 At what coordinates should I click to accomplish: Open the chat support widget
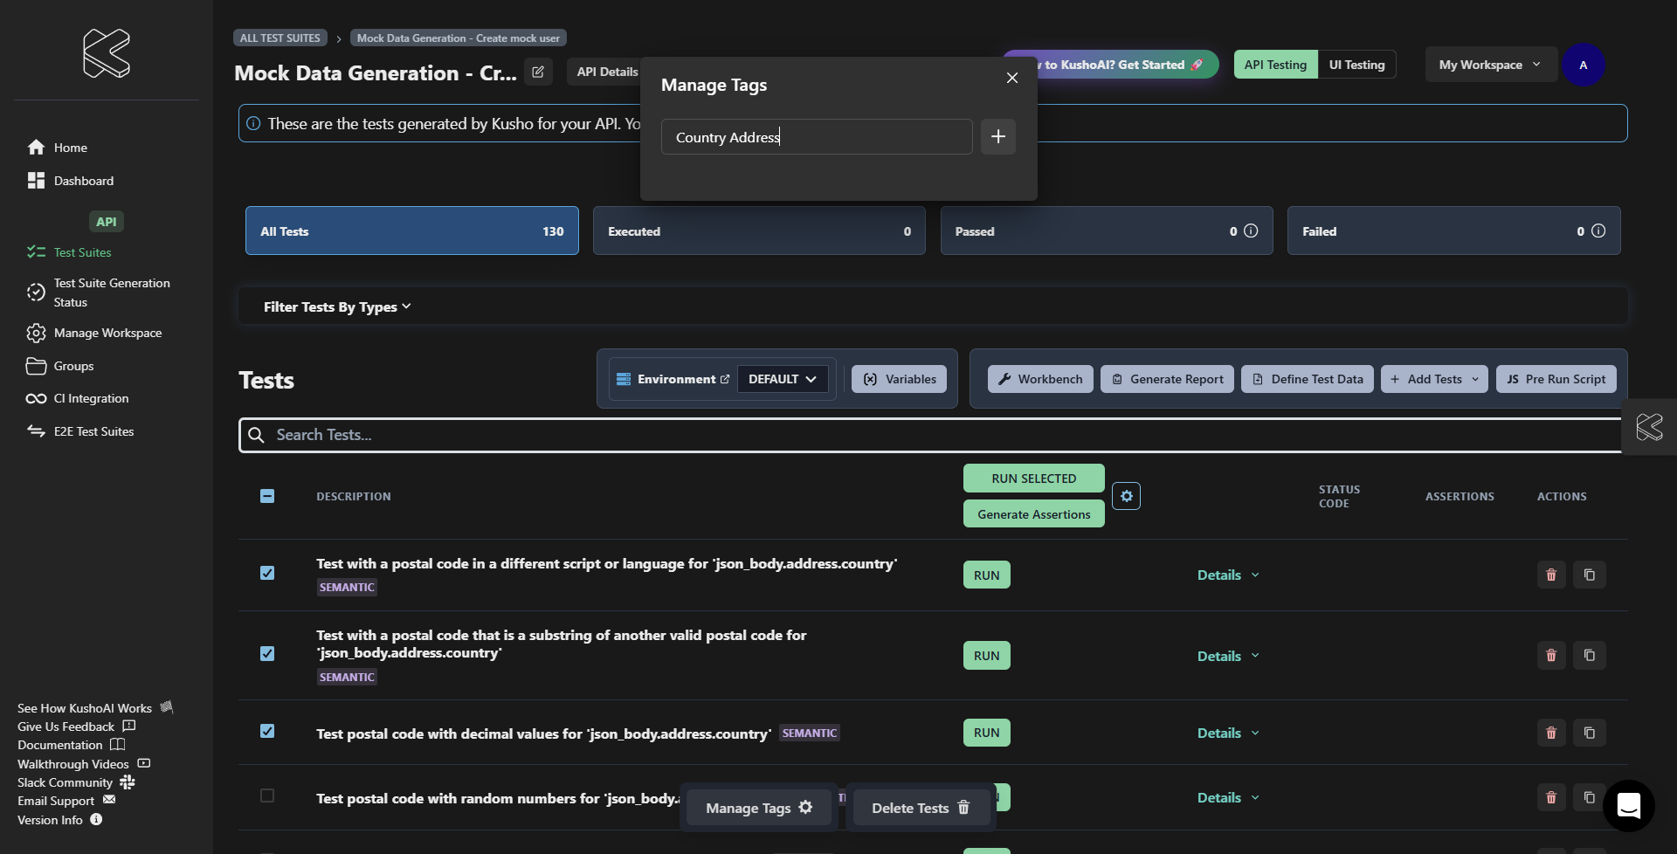point(1628,805)
